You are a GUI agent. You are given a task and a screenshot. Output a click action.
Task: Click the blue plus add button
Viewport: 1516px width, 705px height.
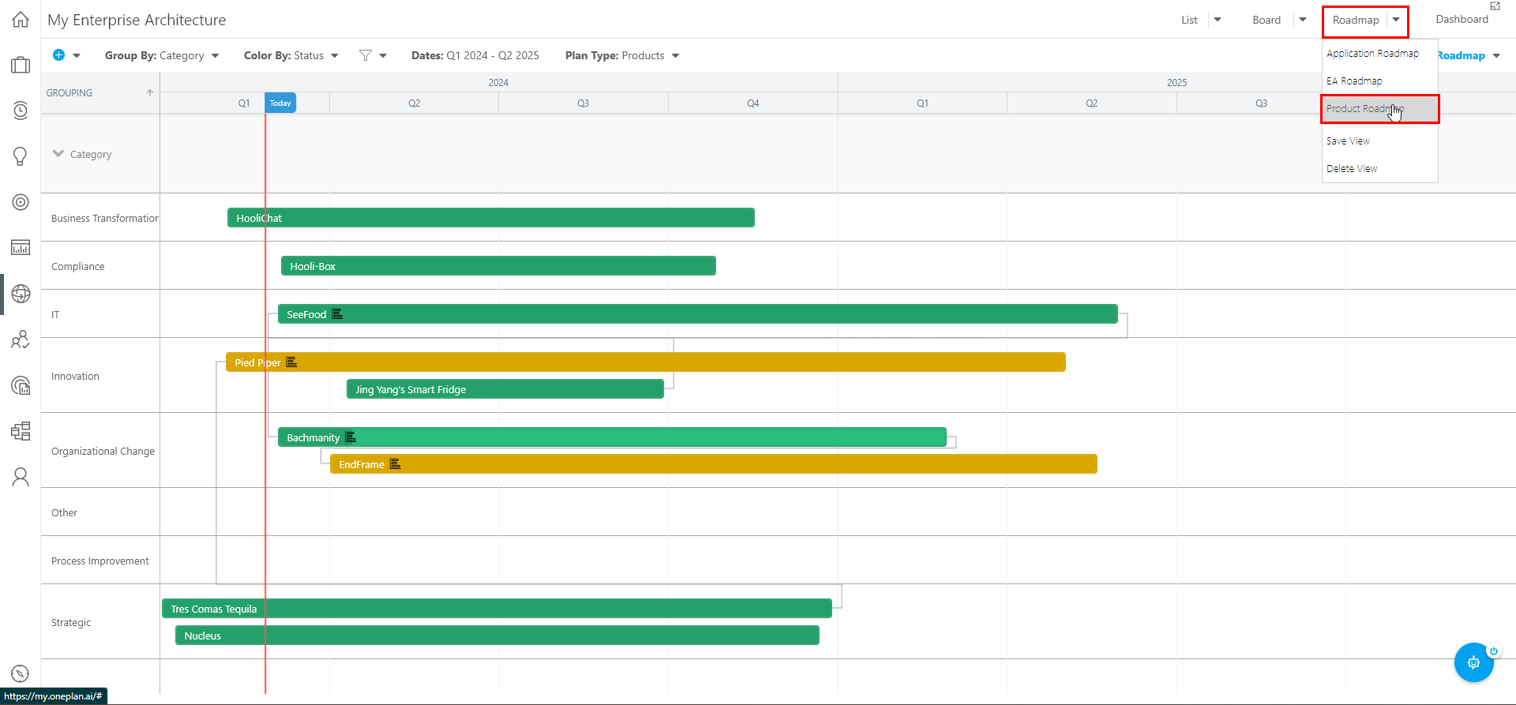click(58, 55)
